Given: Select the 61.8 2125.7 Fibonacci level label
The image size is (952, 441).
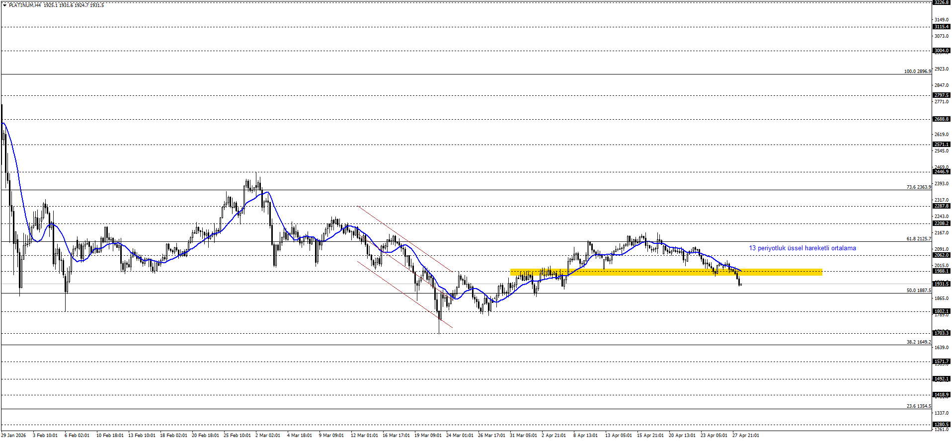Looking at the screenshot, I should click(x=918, y=239).
